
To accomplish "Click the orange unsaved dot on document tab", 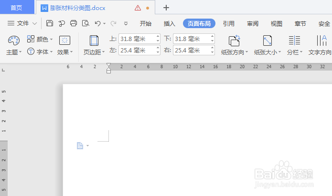I will pos(148,8).
